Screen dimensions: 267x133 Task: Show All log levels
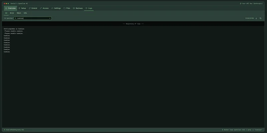point(6,13)
